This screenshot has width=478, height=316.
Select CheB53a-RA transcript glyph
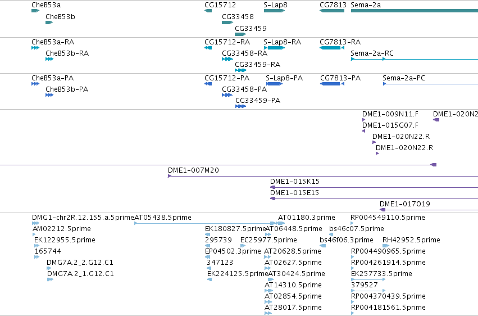coord(35,48)
